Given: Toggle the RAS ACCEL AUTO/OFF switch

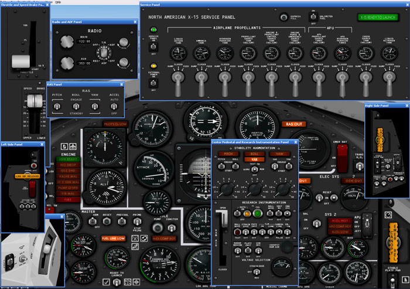Looking at the screenshot, I should pyautogui.click(x=114, y=106).
